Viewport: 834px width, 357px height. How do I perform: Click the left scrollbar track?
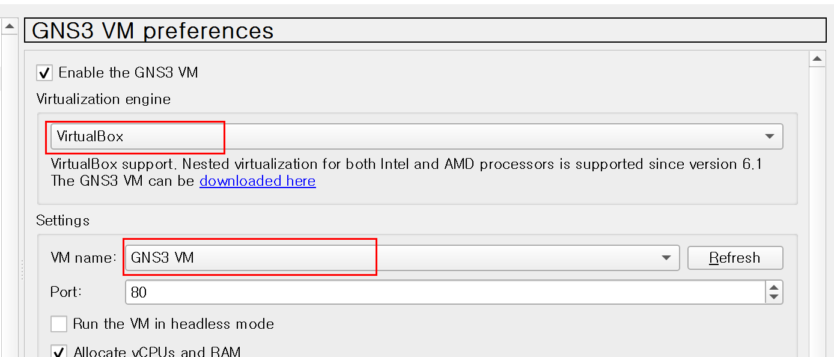tap(8, 180)
